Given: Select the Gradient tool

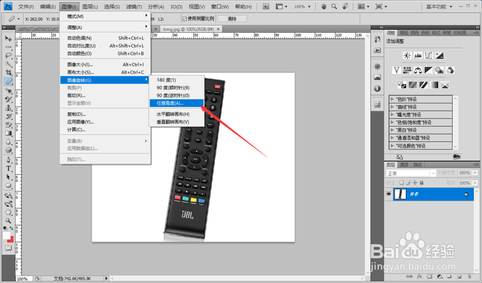Looking at the screenshot, I should tap(8, 133).
